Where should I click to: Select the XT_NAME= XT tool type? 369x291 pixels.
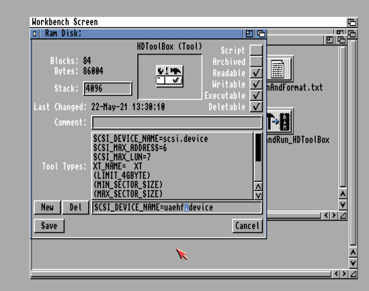(173, 166)
